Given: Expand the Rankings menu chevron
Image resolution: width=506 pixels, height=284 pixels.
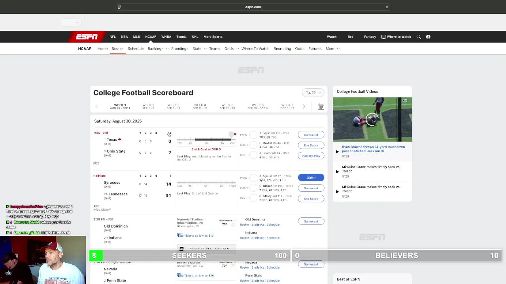Looking at the screenshot, I should [167, 49].
